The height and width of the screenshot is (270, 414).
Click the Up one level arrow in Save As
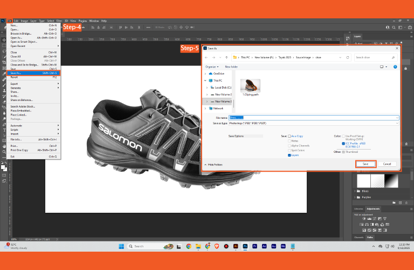point(227,57)
